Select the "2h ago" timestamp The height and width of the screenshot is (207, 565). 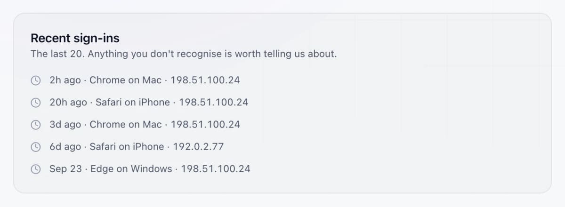(x=65, y=80)
